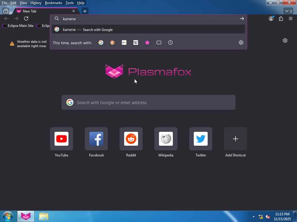Viewport: 297px width, 222px height.
Task: Open the Help menu
Action: point(81,3)
